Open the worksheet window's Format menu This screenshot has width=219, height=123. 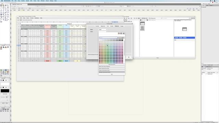point(32,18)
